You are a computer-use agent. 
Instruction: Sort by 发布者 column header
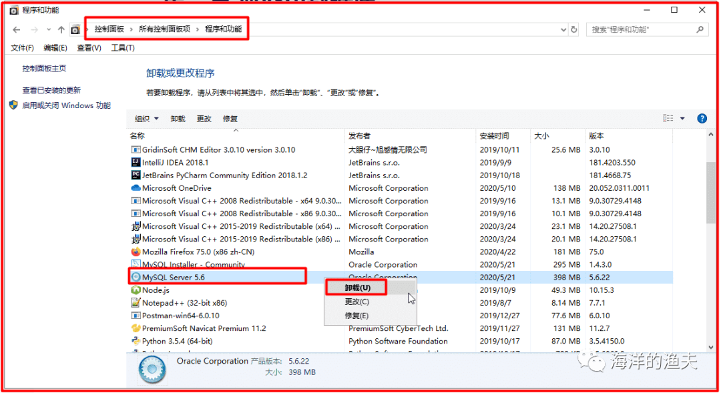(359, 135)
